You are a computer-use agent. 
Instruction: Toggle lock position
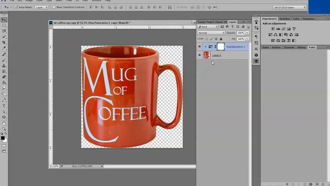pos(216,39)
